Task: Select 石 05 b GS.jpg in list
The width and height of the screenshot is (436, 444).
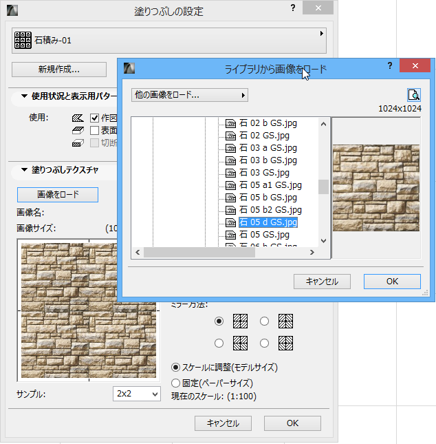Action: [x=268, y=198]
